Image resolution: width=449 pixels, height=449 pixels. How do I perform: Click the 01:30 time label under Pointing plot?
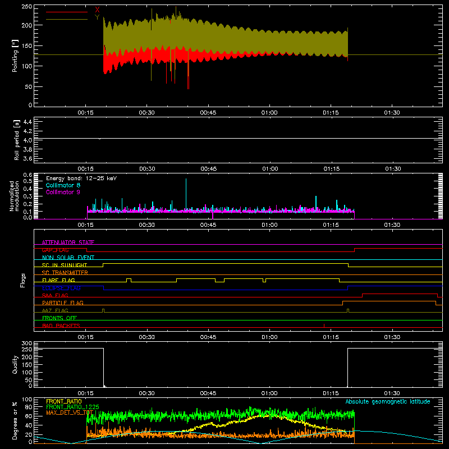click(392, 113)
